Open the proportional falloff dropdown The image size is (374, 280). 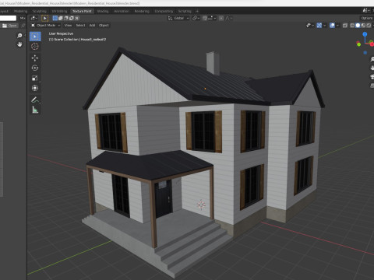[229, 18]
